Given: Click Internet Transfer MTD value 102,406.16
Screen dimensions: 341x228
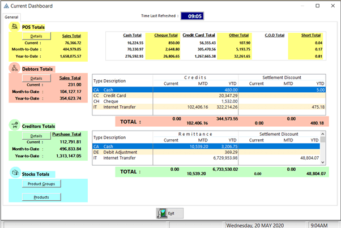Looking at the screenshot, I should (x=198, y=107).
